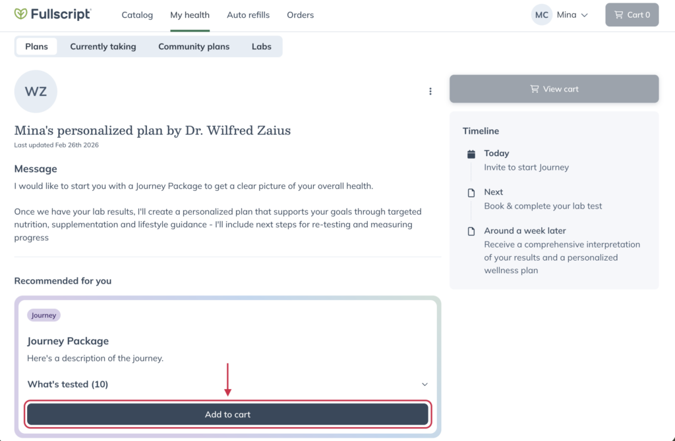Go to the Orders page
The width and height of the screenshot is (675, 441).
pyautogui.click(x=300, y=14)
